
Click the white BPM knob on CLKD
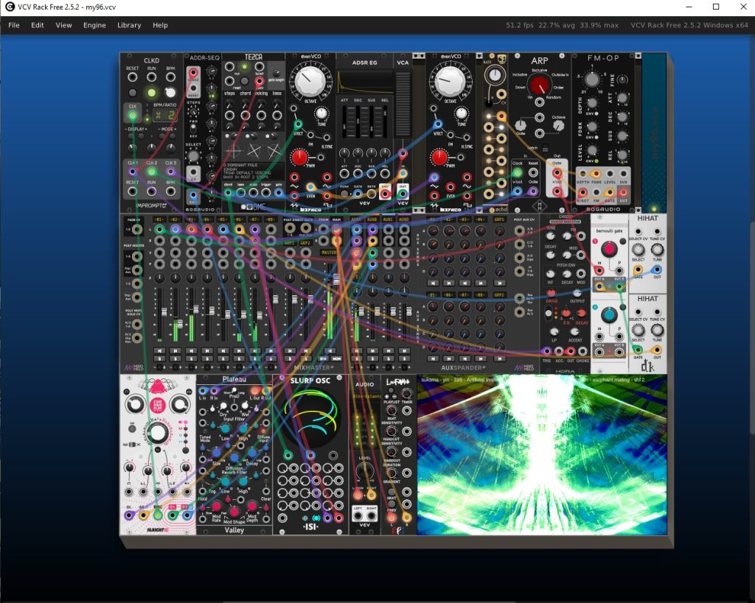click(170, 92)
